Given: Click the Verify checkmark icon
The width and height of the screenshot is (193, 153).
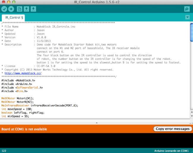Looking at the screenshot, I should pyautogui.click(x=4, y=9).
